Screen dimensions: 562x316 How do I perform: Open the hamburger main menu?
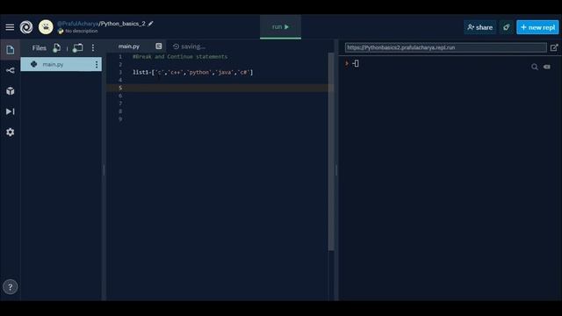pos(10,27)
